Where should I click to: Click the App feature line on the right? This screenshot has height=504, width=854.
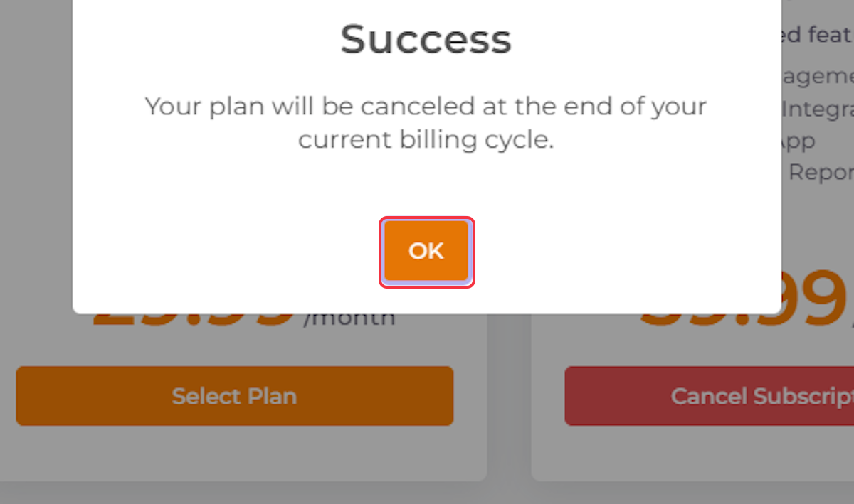click(x=798, y=141)
